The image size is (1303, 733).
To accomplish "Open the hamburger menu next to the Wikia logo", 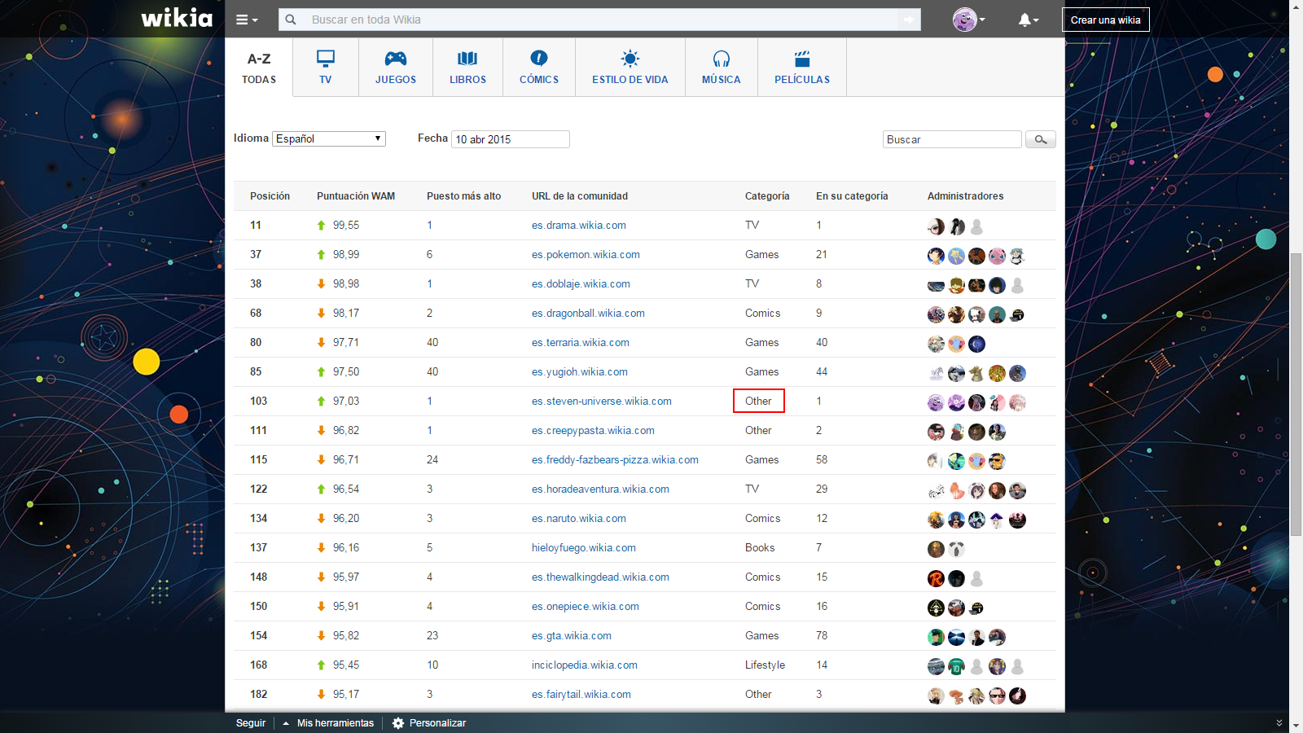I will [246, 20].
